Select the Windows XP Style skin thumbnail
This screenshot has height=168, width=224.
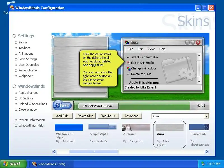pos(69,127)
